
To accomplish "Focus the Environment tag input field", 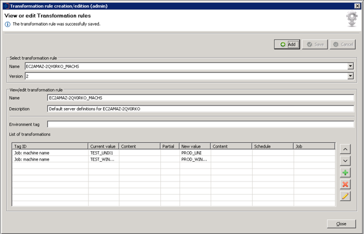I will click(201, 124).
